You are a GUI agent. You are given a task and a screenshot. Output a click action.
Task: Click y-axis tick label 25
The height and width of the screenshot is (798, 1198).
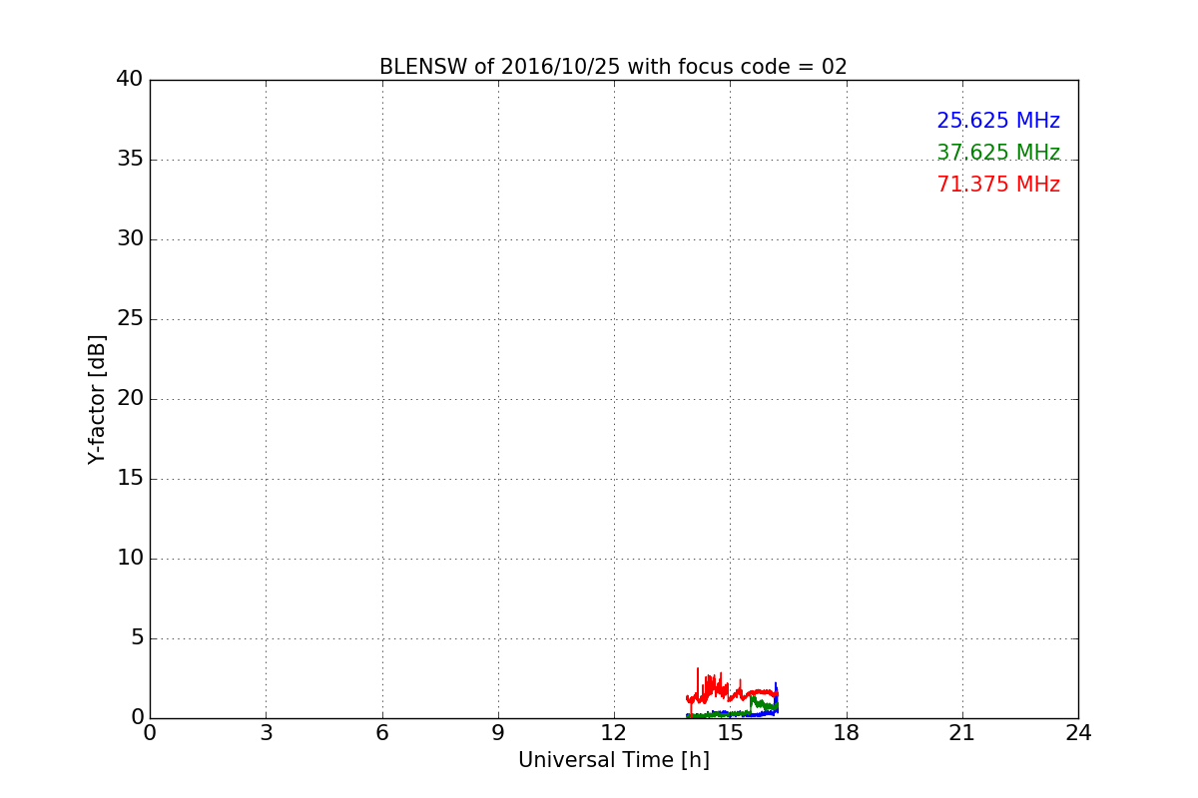130,319
